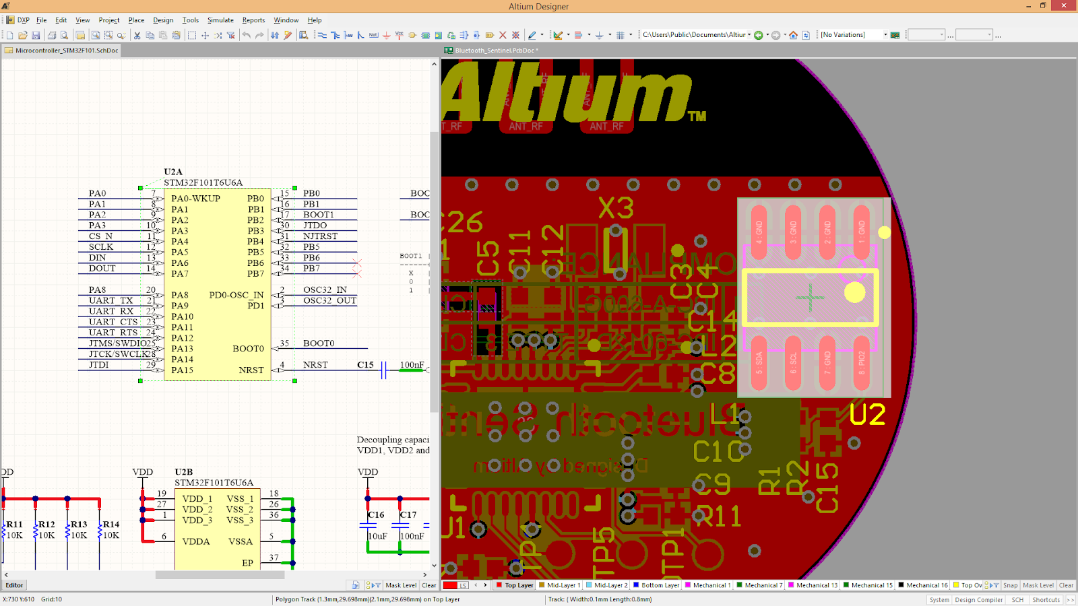Click the variations board icon
The image size is (1078, 606).
(x=895, y=35)
